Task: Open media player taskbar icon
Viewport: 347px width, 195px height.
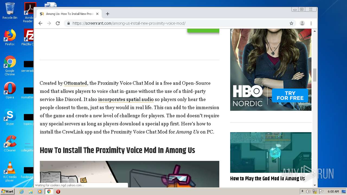Action: 40,191
